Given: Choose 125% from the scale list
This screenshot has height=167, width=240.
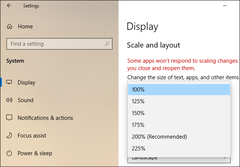Looking at the screenshot, I should 179,101.
